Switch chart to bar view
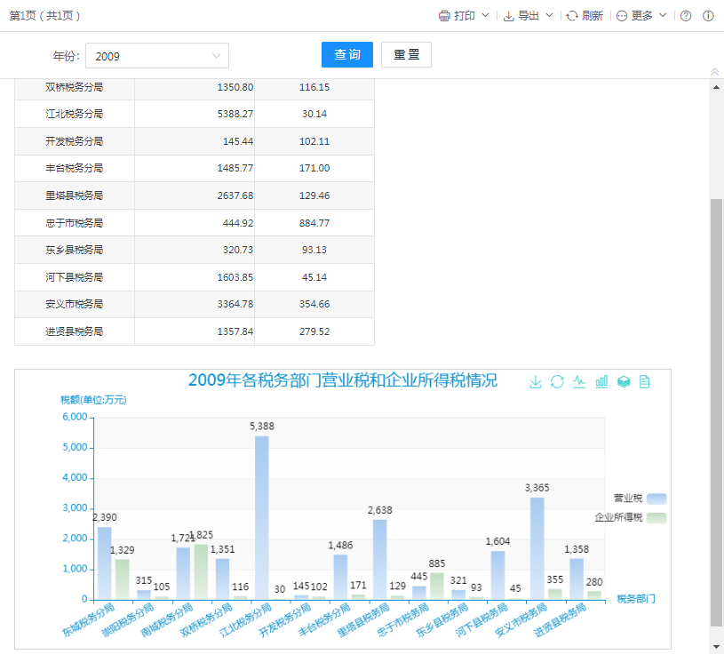Screen dimensions: 724x654 (601, 381)
